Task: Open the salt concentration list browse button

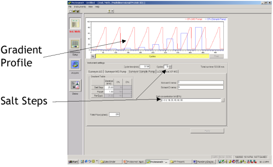Action: (223, 100)
